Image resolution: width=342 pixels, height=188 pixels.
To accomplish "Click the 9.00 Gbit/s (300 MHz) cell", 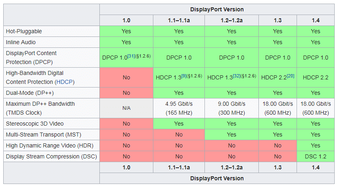I will pyautogui.click(x=231, y=108).
